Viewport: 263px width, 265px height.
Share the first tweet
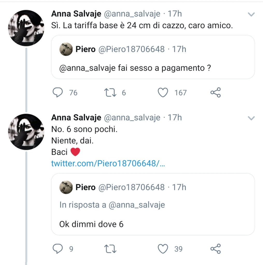[x=215, y=93]
